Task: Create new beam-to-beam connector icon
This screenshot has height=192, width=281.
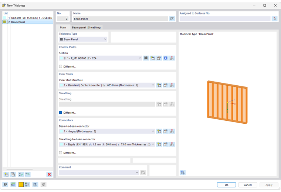Action: click(x=159, y=131)
